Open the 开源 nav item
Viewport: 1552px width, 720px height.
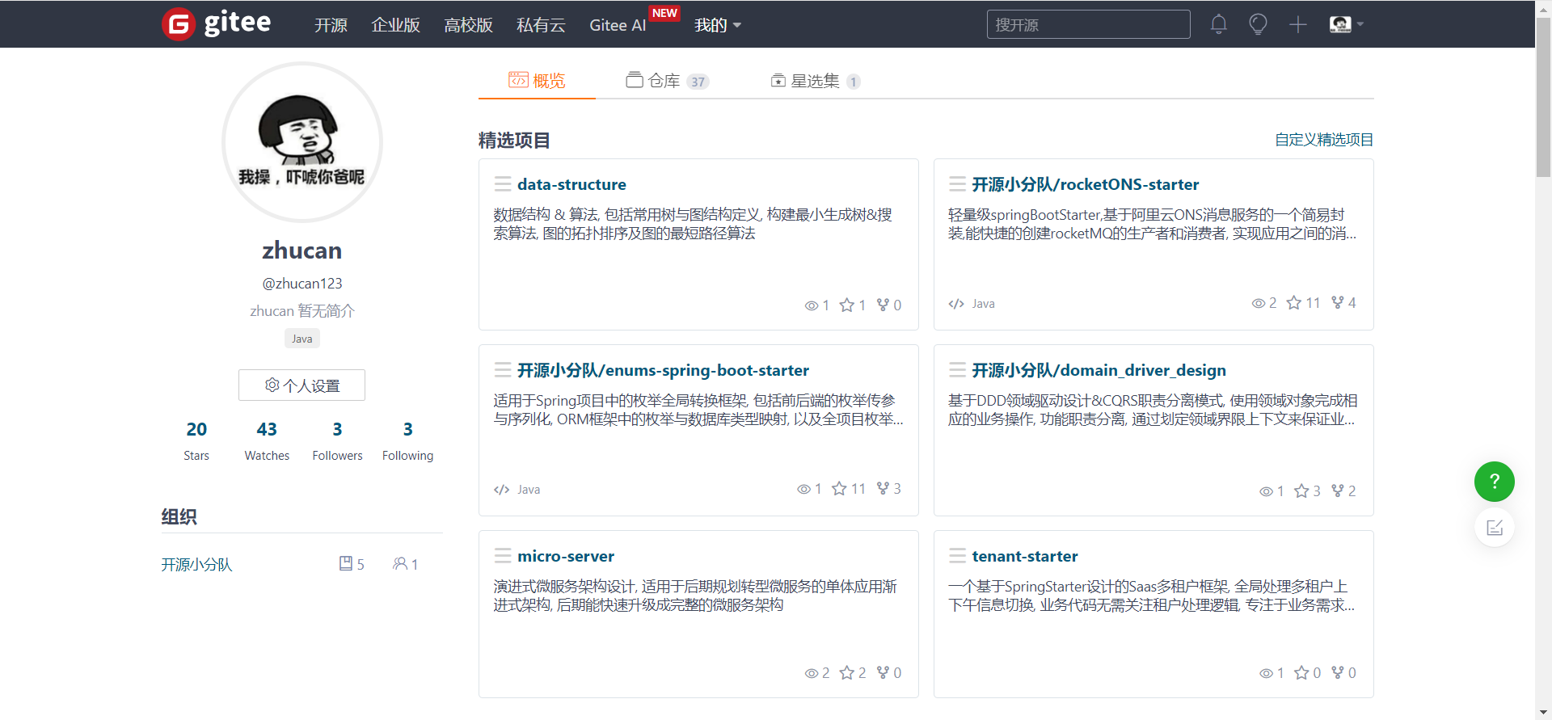pyautogui.click(x=331, y=25)
